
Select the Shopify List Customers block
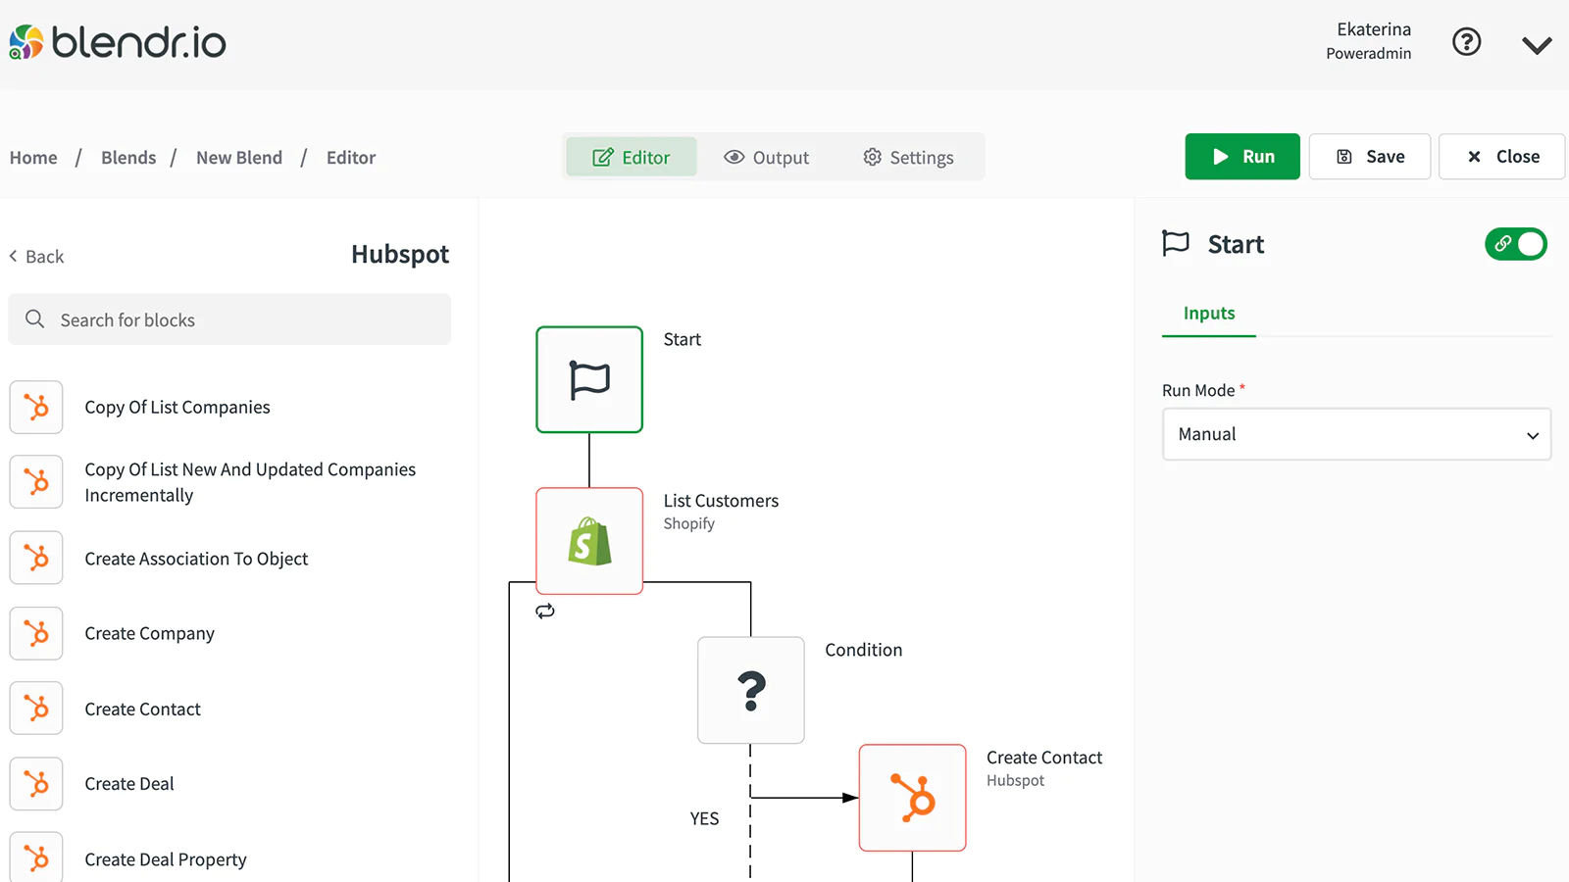click(589, 541)
